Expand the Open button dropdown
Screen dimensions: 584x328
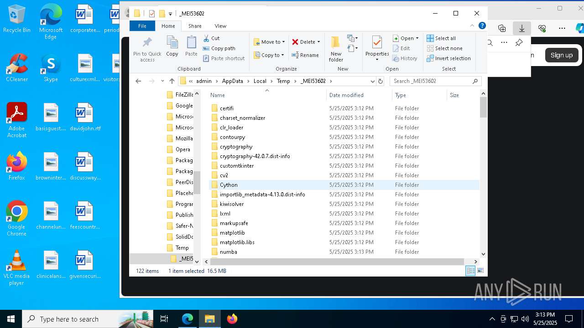[x=417, y=38]
